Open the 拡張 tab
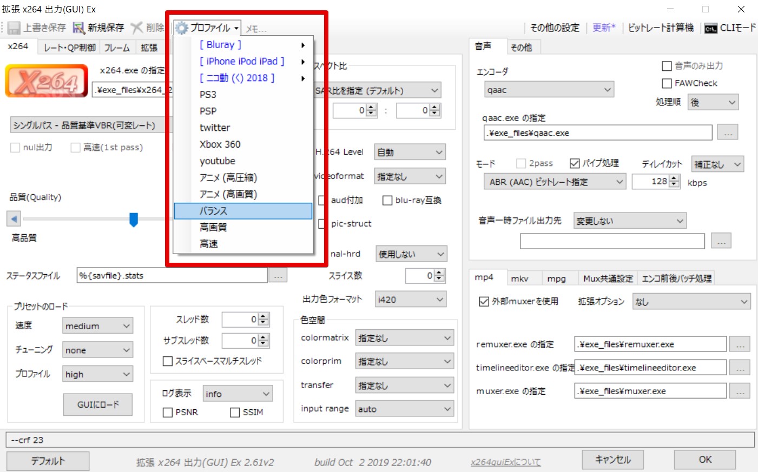 pos(149,48)
